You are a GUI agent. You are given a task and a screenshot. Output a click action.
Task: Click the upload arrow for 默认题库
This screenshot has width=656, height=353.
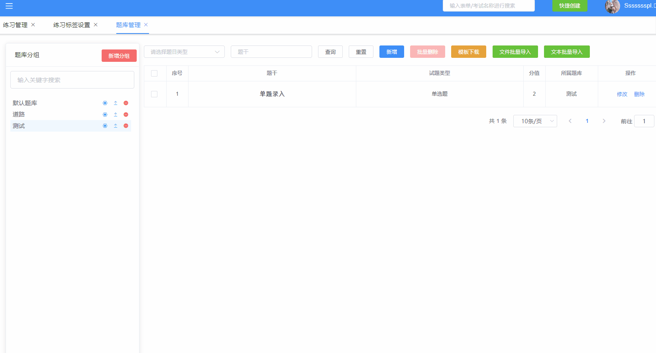(x=116, y=103)
